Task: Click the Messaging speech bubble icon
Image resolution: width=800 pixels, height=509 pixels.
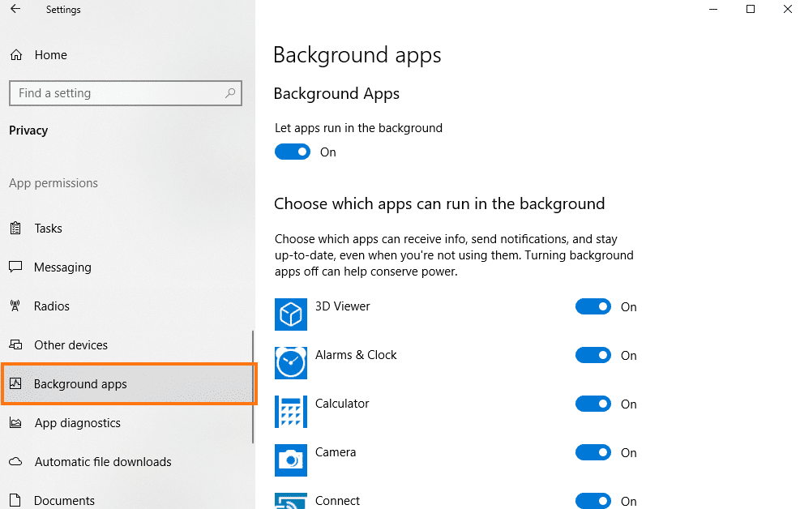Action: tap(16, 267)
